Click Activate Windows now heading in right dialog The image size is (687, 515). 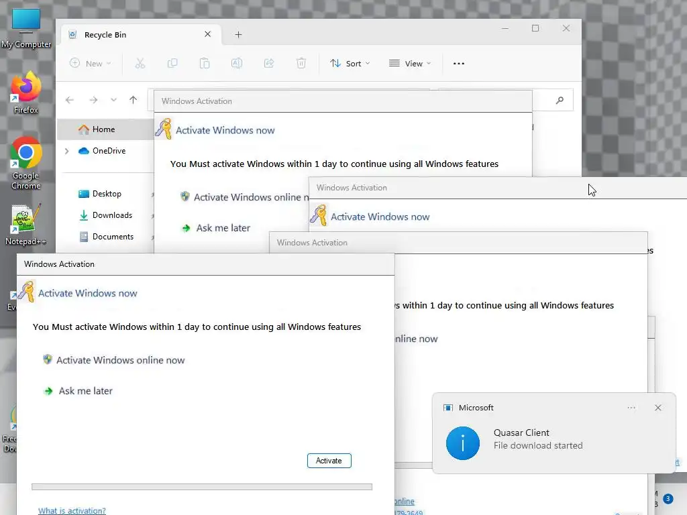click(380, 217)
